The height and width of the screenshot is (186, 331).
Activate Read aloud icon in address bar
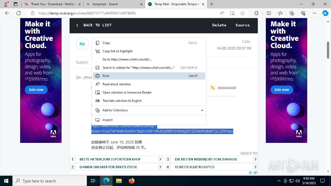[222, 13]
